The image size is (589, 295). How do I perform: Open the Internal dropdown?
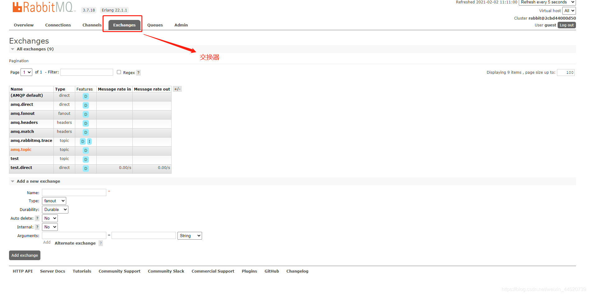[50, 227]
